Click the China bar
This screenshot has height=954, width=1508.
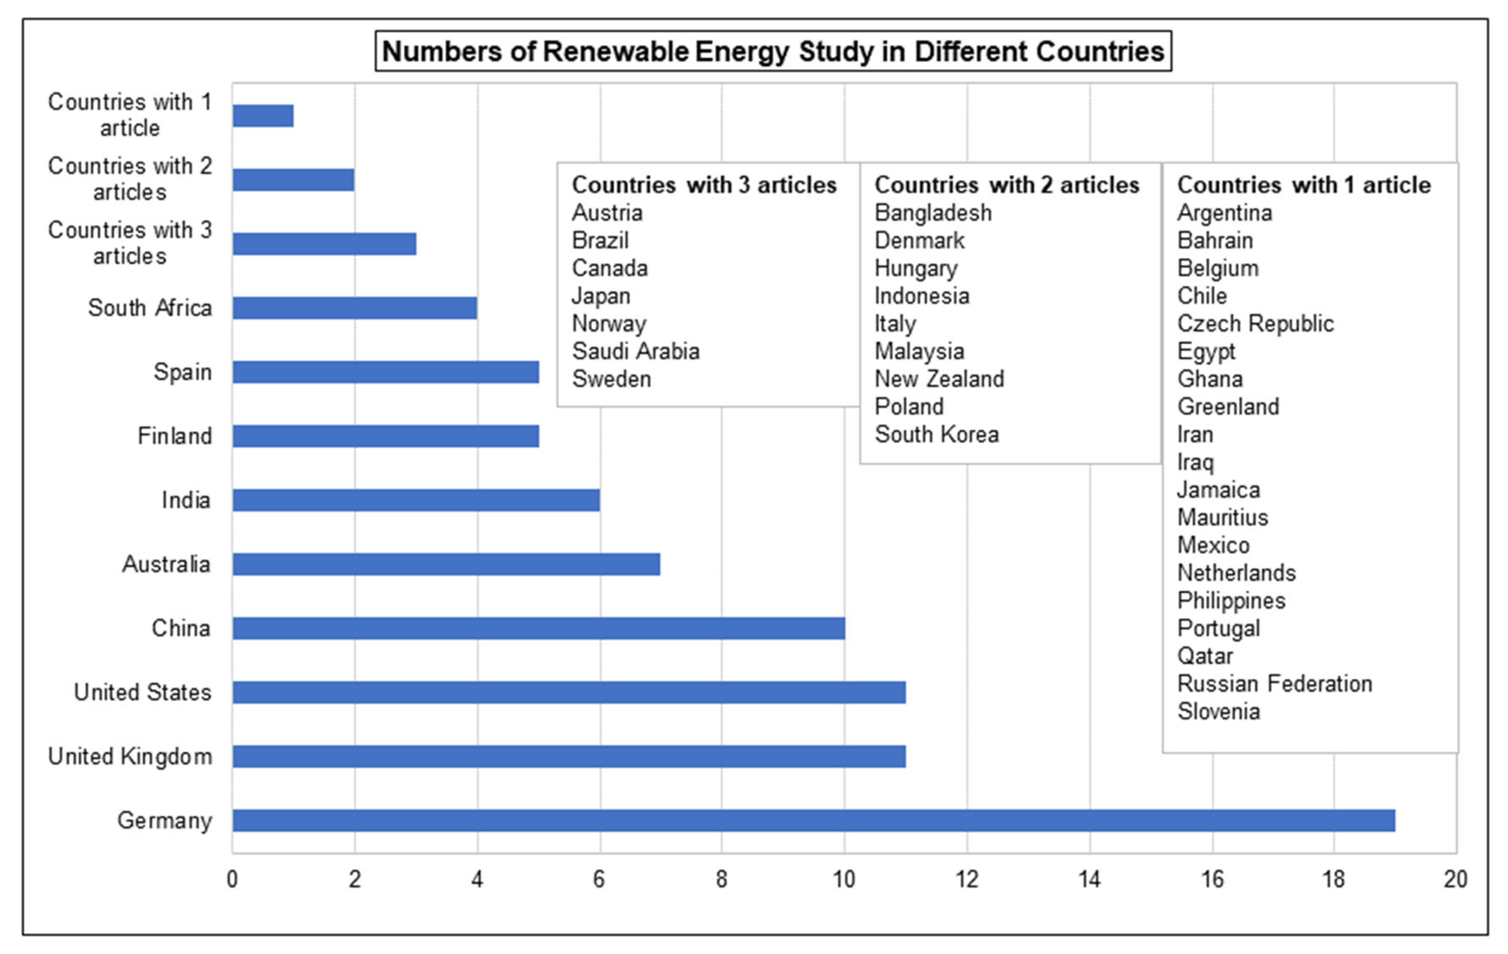[x=539, y=628]
